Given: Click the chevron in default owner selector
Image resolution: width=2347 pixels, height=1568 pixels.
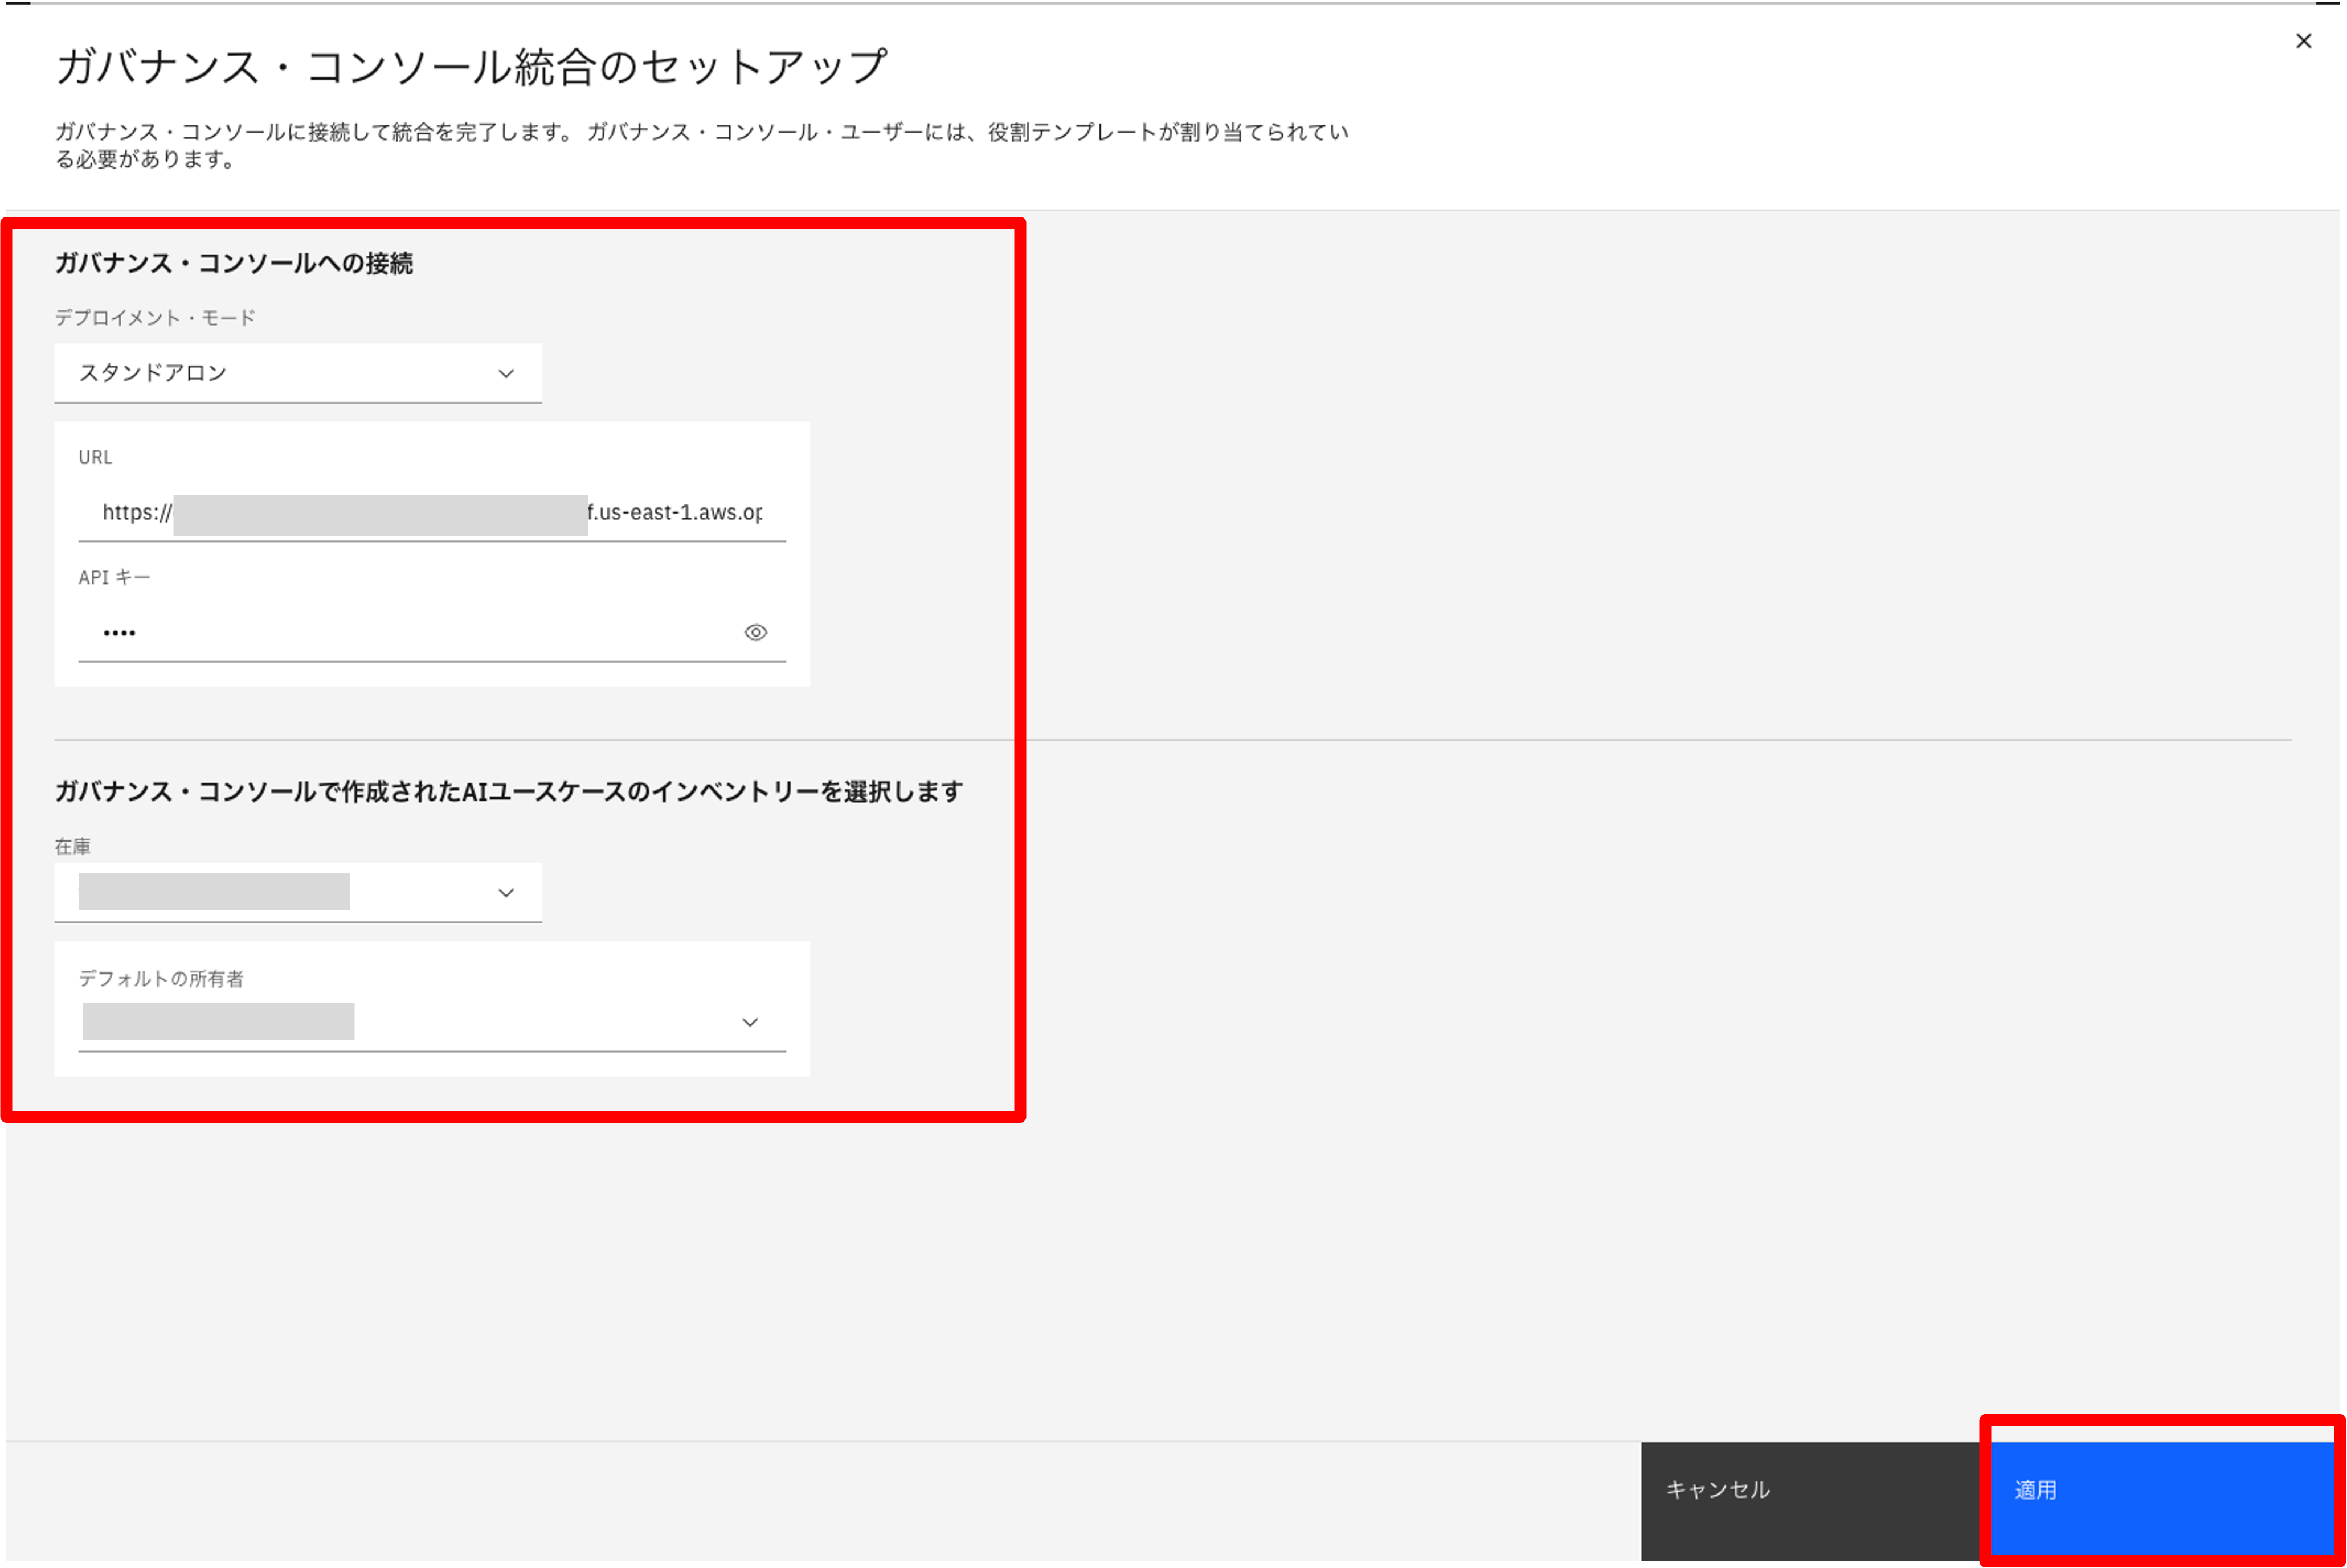Looking at the screenshot, I should (749, 1022).
